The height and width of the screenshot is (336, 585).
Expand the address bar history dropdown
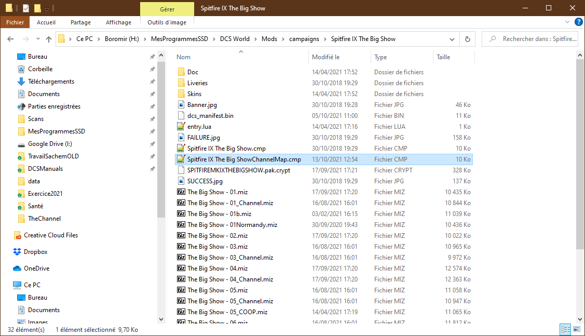click(x=452, y=39)
